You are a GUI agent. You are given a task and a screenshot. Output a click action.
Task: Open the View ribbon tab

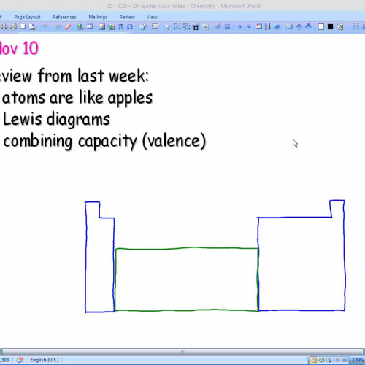[152, 17]
